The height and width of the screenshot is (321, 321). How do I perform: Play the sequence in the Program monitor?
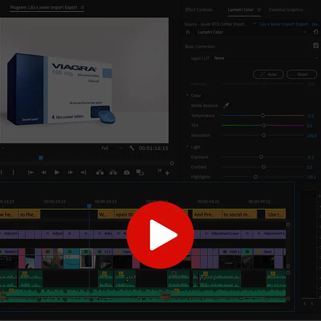pos(57,173)
